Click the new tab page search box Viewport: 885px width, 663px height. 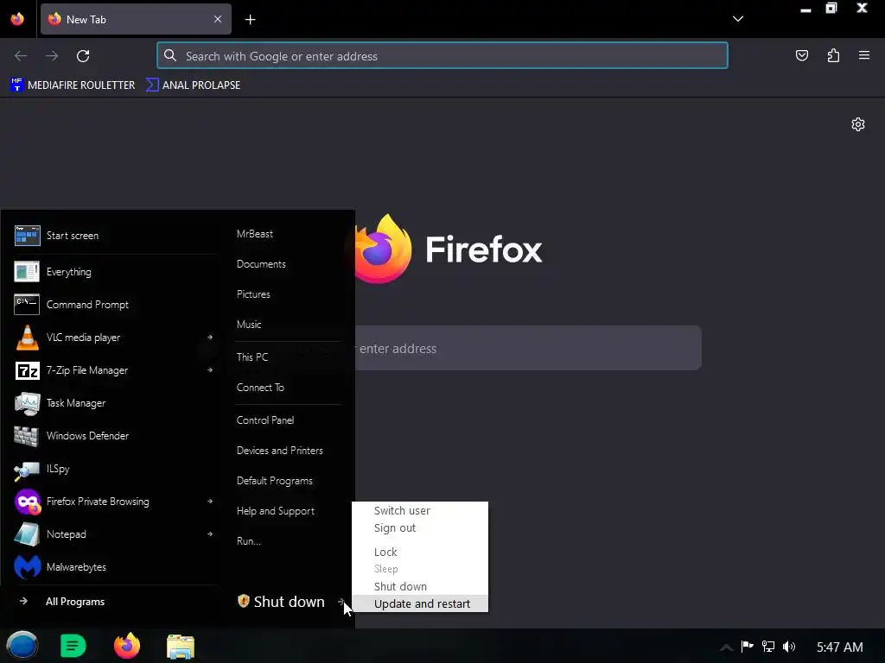[x=528, y=348]
